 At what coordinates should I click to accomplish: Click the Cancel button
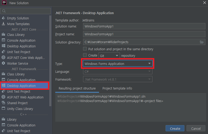[x=196, y=129]
